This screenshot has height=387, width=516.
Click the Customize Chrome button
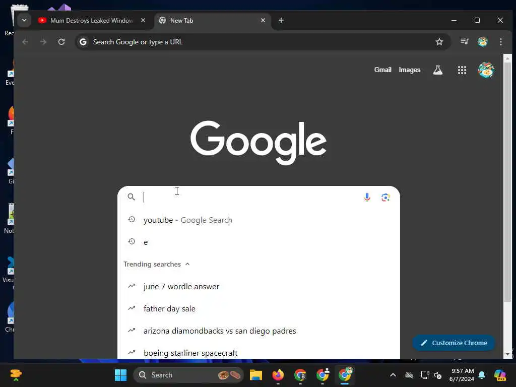[x=454, y=343]
